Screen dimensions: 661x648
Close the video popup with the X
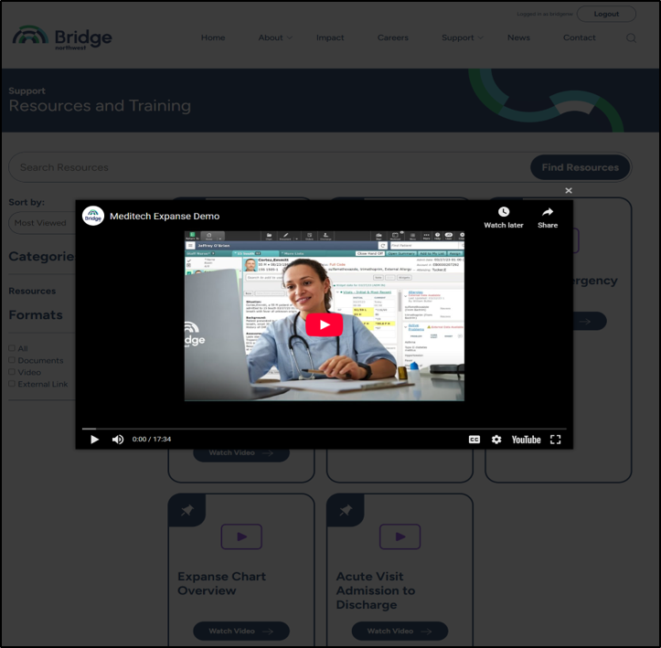pos(569,190)
